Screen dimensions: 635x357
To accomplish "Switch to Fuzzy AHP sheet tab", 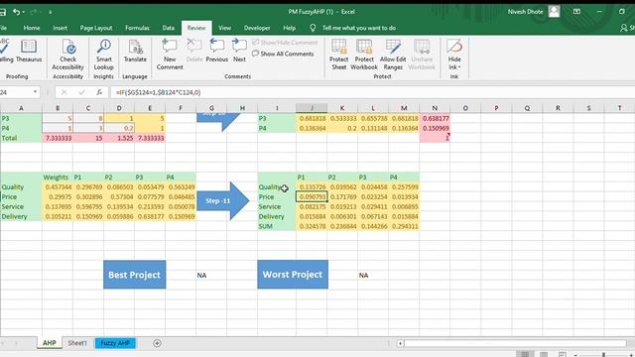I will (x=115, y=343).
